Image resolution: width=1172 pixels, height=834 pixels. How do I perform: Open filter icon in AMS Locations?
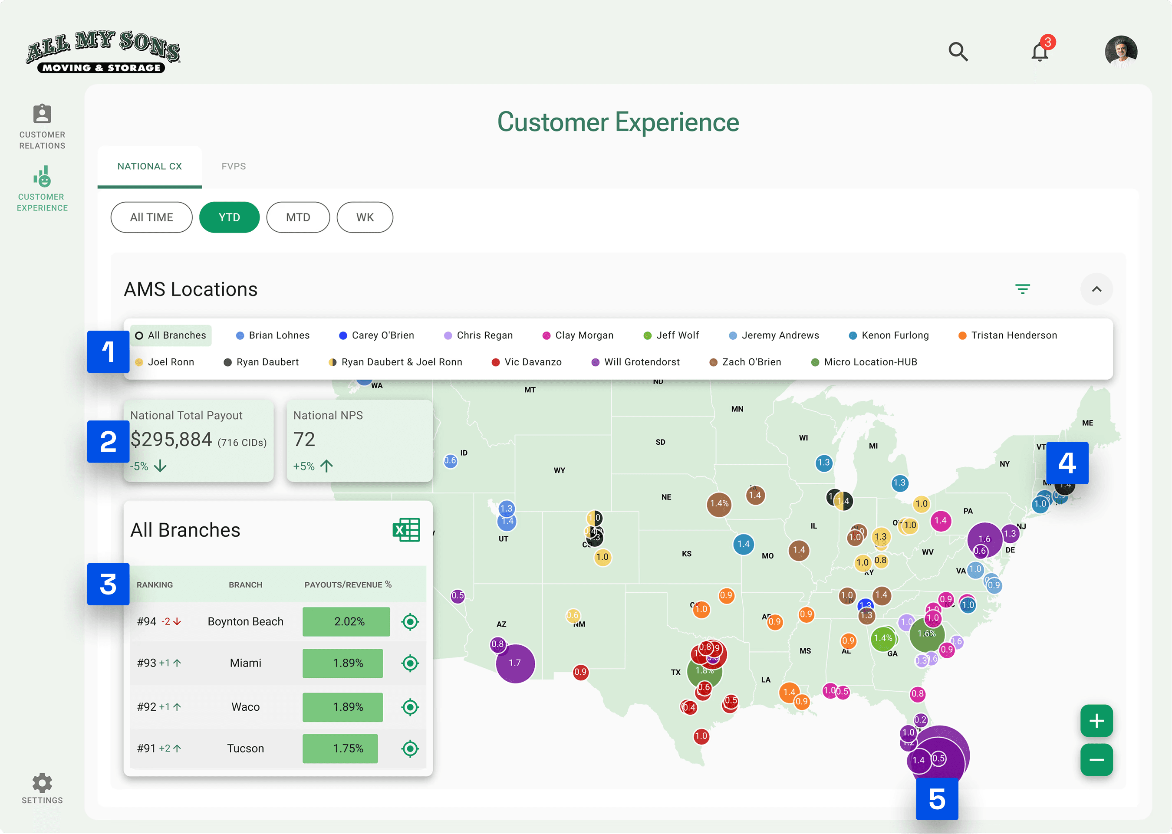pyautogui.click(x=1023, y=289)
